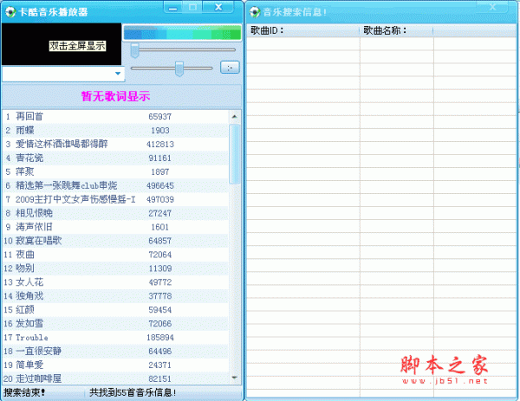Click the scroll up arrow of song list
The image size is (520, 401).
(x=235, y=117)
